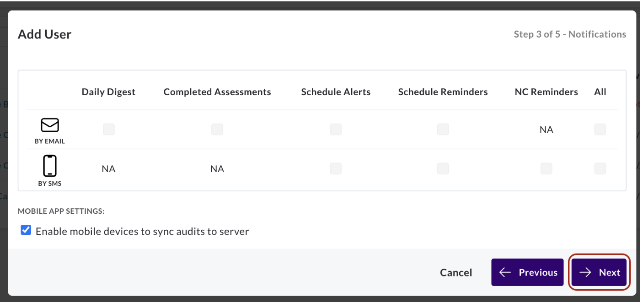
Task: Uncheck Enable mobile devices to sync audits
Action: pos(26,231)
